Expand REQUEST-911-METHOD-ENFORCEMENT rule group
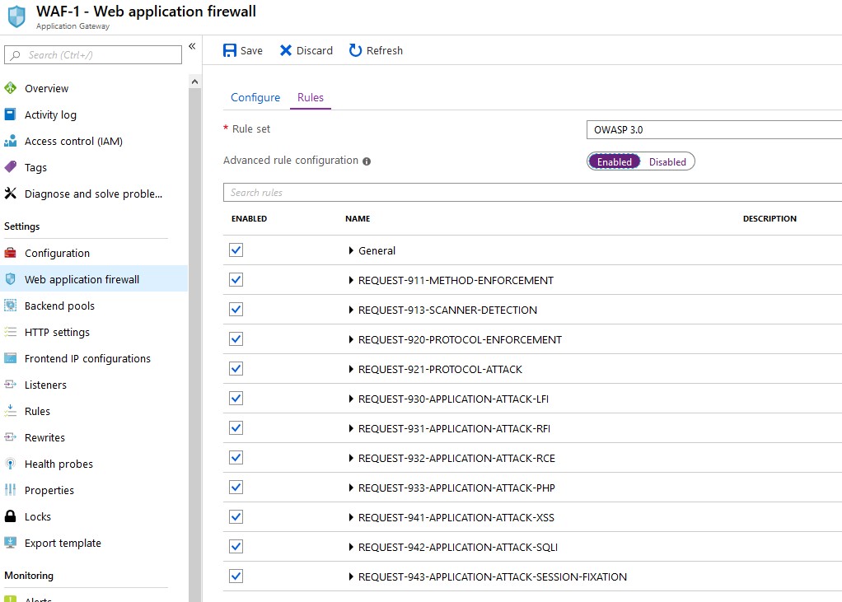The height and width of the screenshot is (602, 842). [351, 280]
